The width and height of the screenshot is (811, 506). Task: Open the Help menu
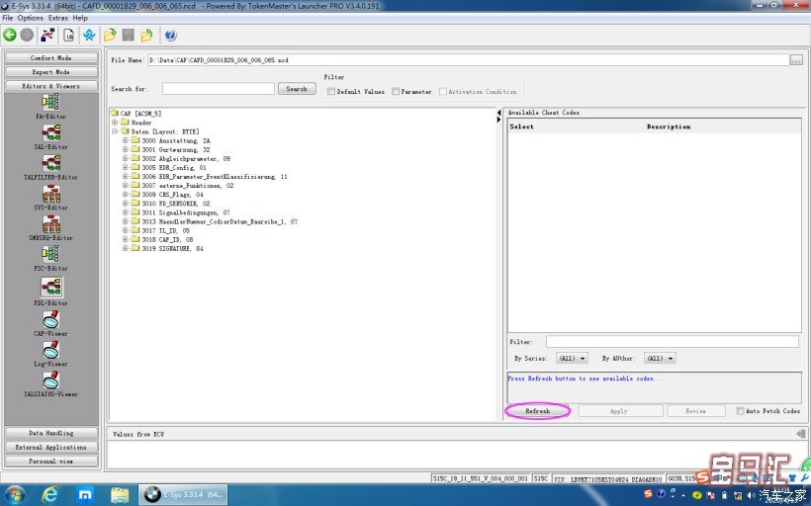point(80,18)
